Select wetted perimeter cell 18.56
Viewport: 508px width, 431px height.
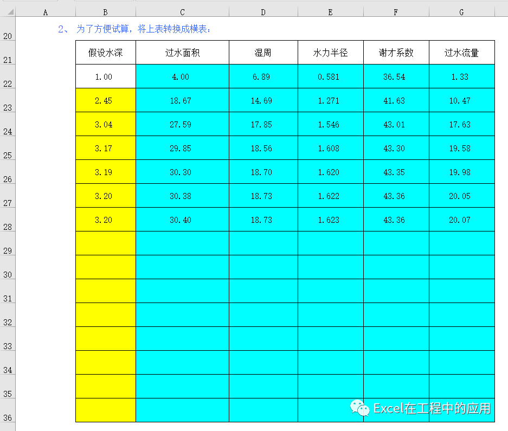[263, 148]
